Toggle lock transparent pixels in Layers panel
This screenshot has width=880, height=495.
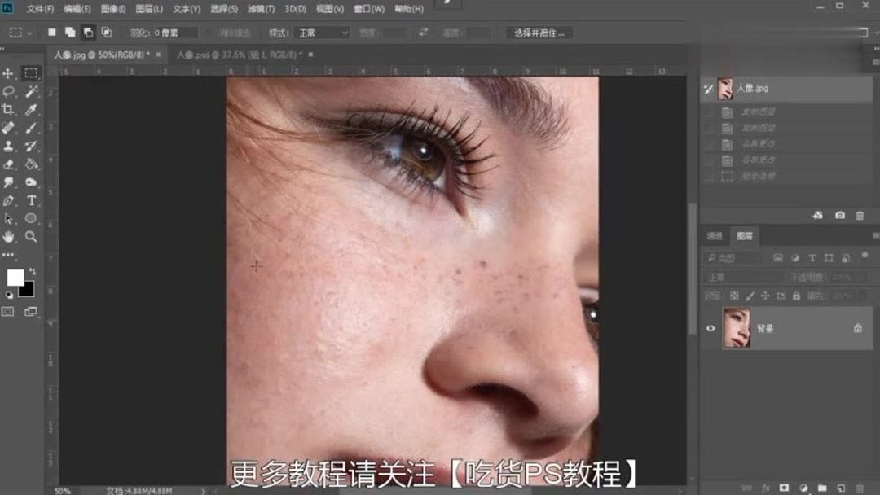tap(733, 296)
